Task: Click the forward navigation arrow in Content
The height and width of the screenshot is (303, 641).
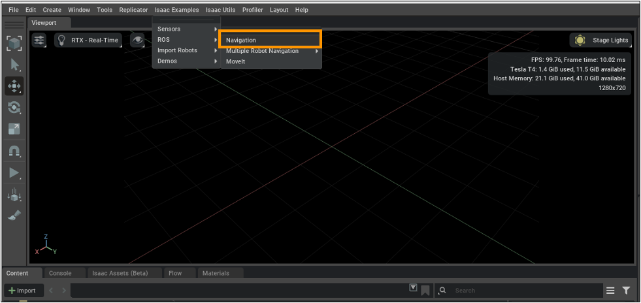Action: pyautogui.click(x=64, y=291)
